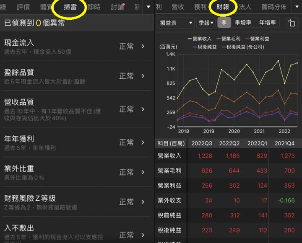Click the rotate screen icon
The width and height of the screenshot is (302, 243).
point(292,23)
